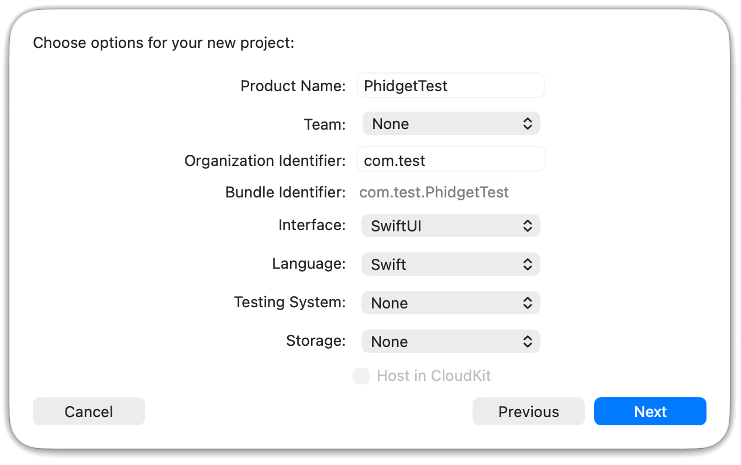The image size is (741, 465).
Task: Expand the Storage dropdown menu
Action: [x=450, y=342]
